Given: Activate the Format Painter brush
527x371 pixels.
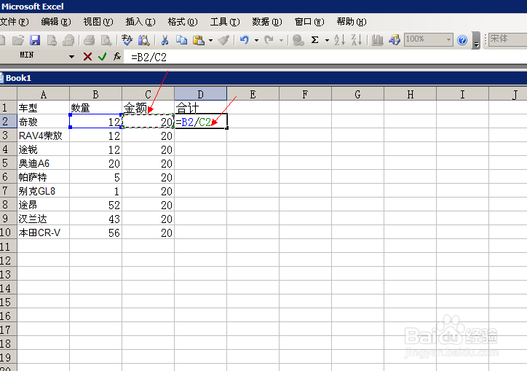Looking at the screenshot, I should click(x=223, y=40).
